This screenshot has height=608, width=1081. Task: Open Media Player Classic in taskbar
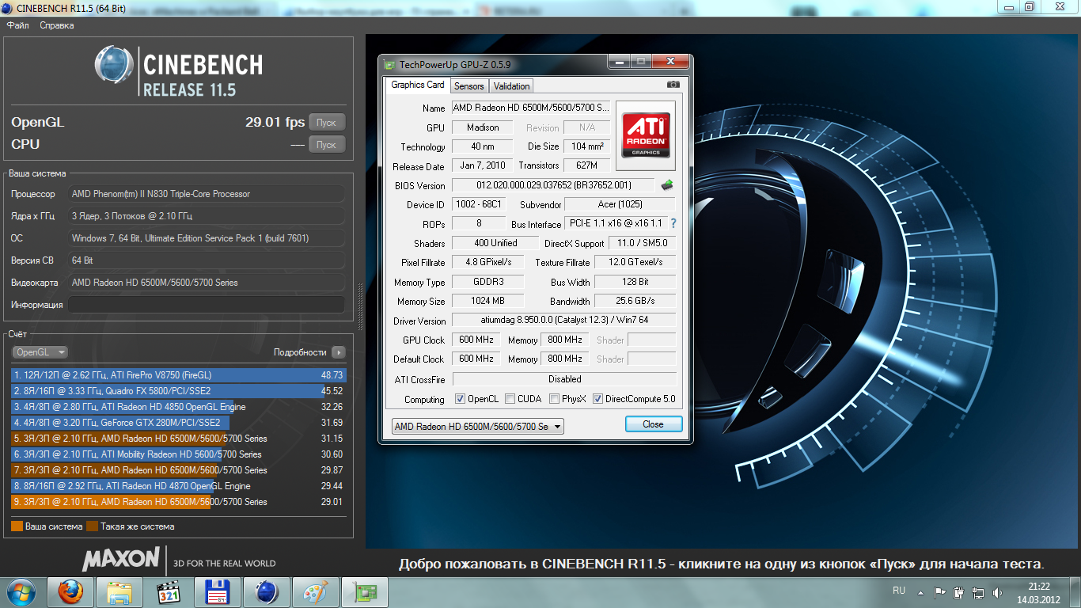[169, 591]
